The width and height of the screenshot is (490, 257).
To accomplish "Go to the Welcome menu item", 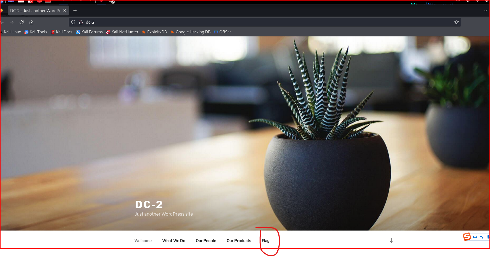I will (x=143, y=241).
